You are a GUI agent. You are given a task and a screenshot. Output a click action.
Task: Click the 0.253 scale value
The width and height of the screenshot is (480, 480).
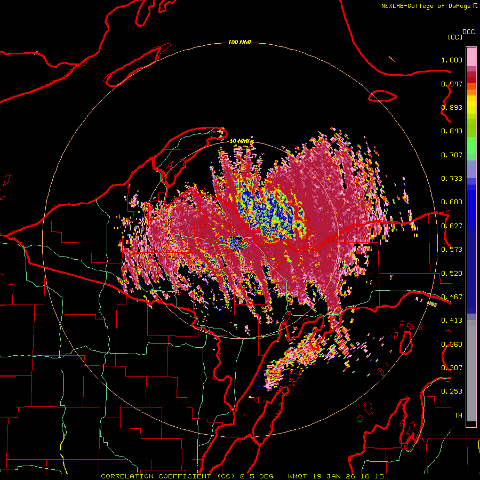(x=452, y=391)
